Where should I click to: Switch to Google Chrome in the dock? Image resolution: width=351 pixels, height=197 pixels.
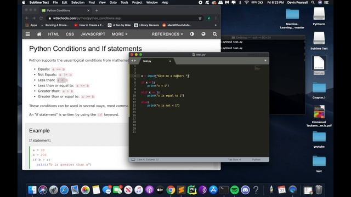pyautogui.click(x=171, y=190)
